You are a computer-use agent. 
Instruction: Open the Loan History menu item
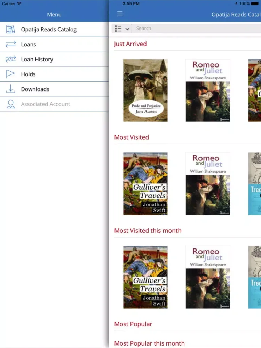click(x=54, y=59)
